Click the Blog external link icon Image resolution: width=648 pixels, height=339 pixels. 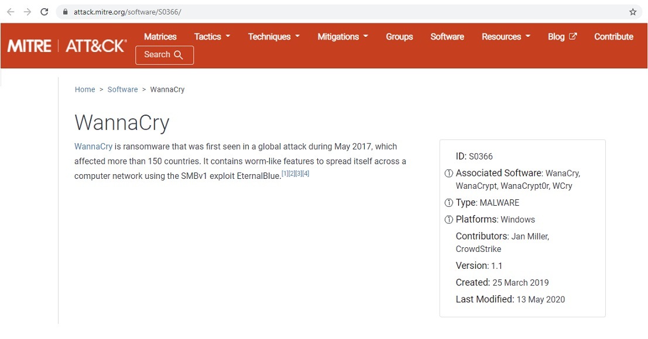pyautogui.click(x=573, y=36)
